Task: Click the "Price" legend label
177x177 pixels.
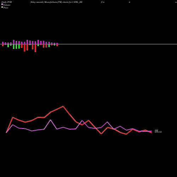Action: 6,8
